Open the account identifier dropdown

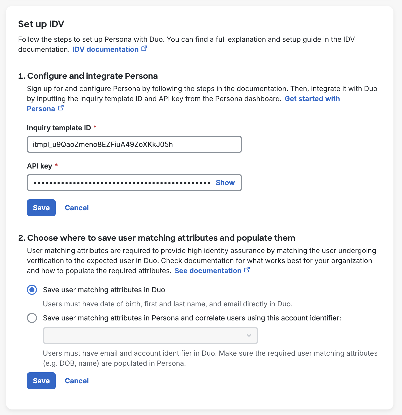[x=150, y=336]
